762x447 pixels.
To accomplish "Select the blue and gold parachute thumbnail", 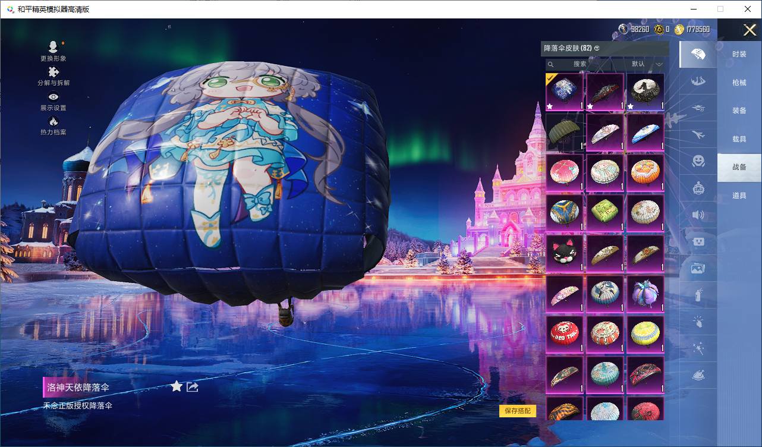I will 564,213.
